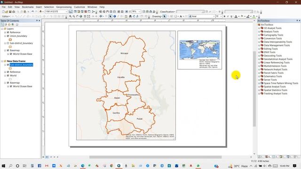The image size is (301, 169).
Task: Click the horizontal layout scrollbar
Action: tap(156, 157)
